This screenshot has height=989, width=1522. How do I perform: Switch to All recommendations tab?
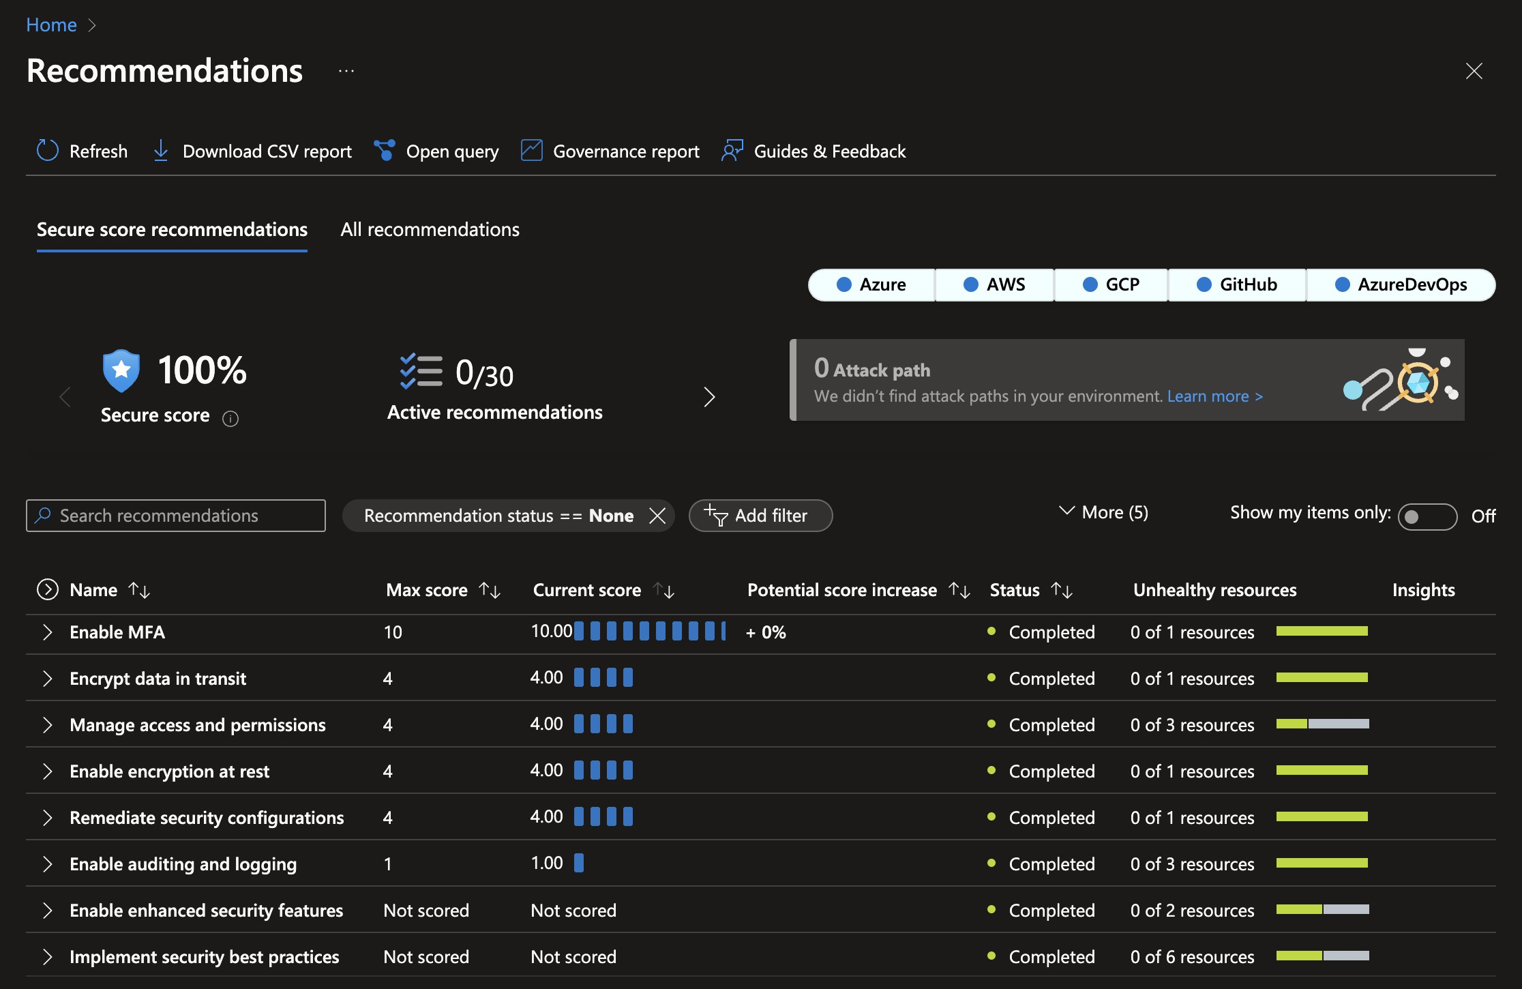(x=430, y=230)
